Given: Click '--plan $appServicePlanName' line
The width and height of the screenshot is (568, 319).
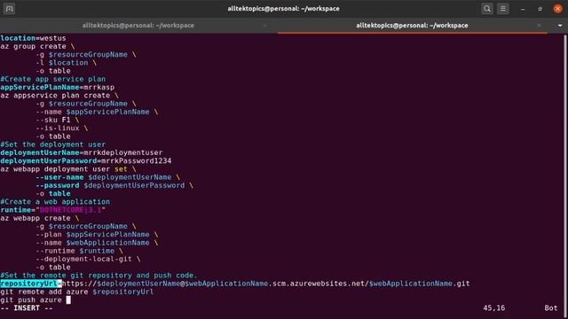Looking at the screenshot, I should 97,234.
